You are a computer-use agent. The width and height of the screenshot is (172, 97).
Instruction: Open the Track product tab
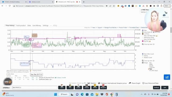pyautogui.click(x=21, y=25)
